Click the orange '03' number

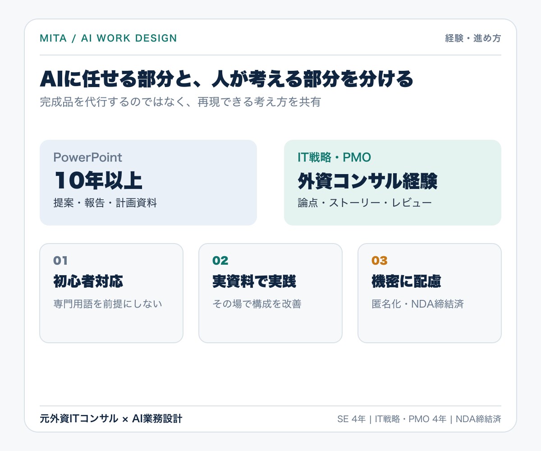click(380, 261)
